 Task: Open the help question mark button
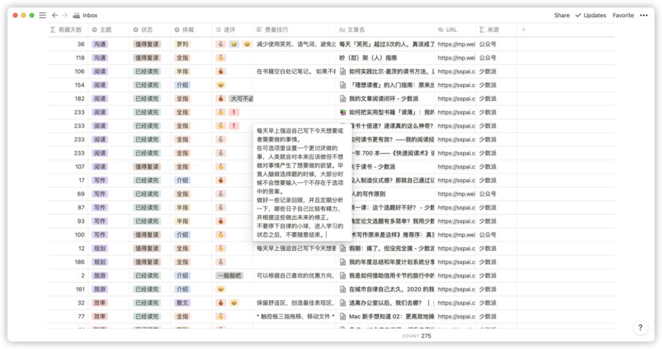(x=641, y=327)
